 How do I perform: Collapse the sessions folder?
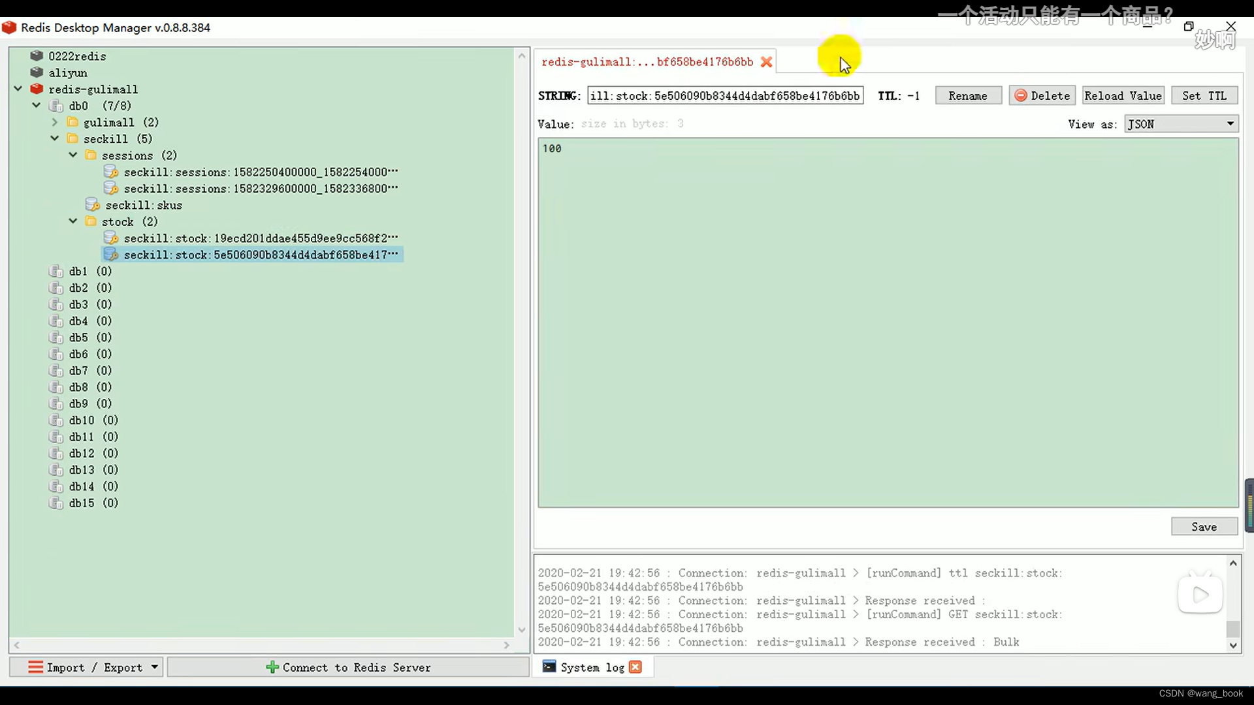pos(73,155)
